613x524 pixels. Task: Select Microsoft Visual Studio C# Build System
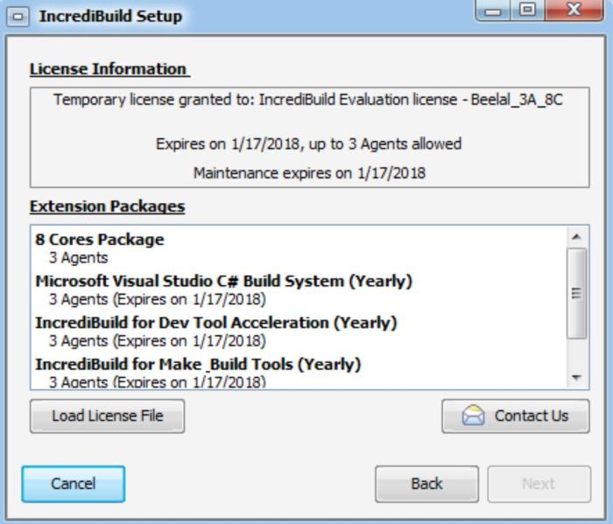223,281
